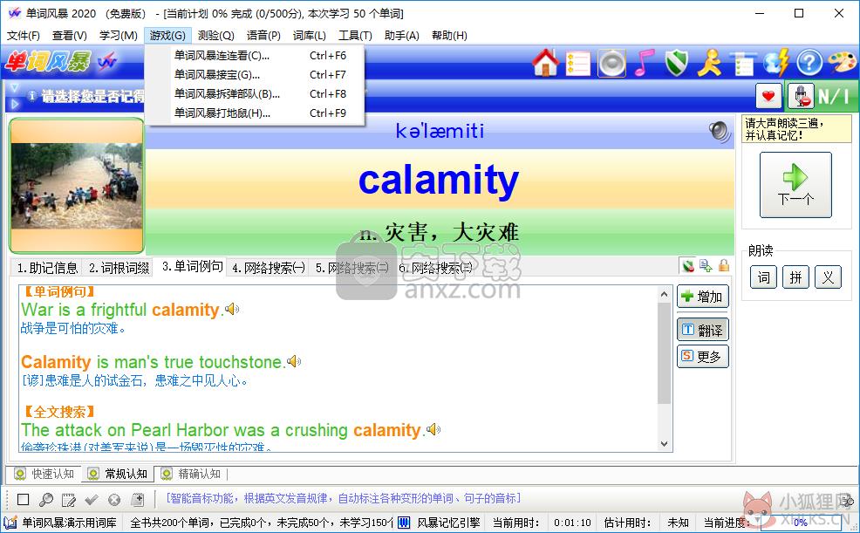Screen dimensions: 860x533
Task: Click the 翻译 translate button
Action: point(703,330)
